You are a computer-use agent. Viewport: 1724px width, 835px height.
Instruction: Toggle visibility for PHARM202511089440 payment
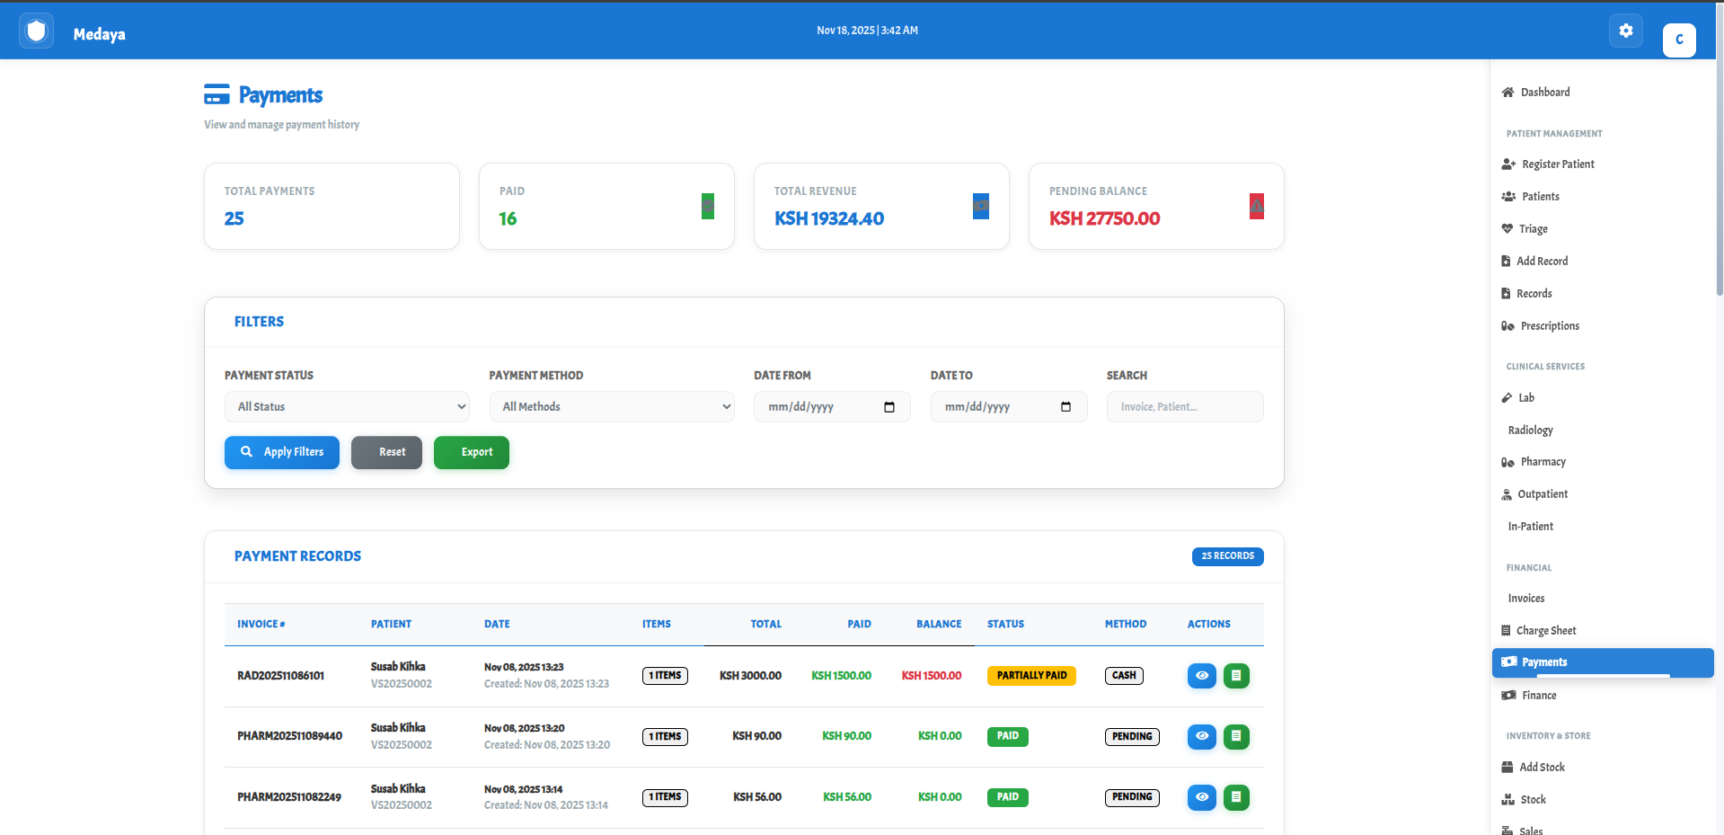pos(1201,736)
